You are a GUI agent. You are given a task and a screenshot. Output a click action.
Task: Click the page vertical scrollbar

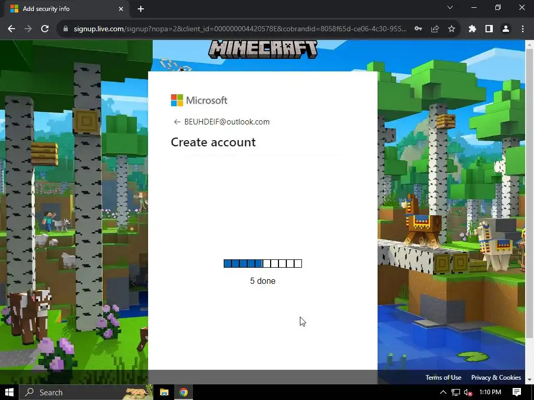[x=529, y=193]
